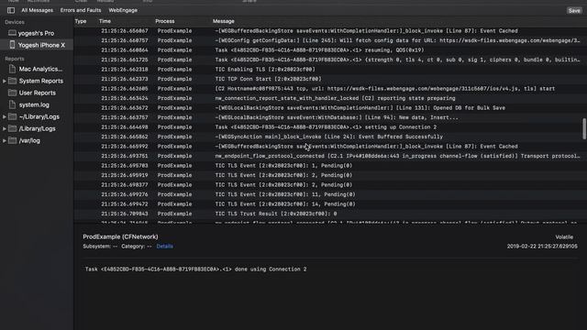Expand the ~/Library/Logs folder
Image resolution: width=587 pixels, height=330 pixels.
pyautogui.click(x=5, y=116)
